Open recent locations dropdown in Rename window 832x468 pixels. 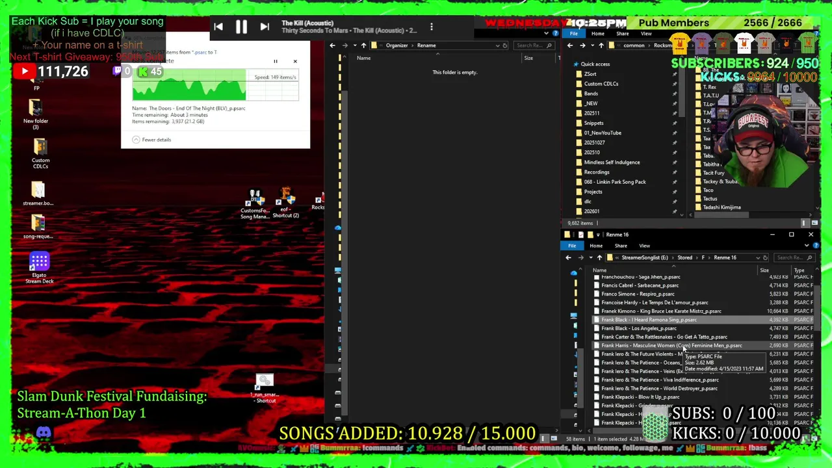point(354,45)
